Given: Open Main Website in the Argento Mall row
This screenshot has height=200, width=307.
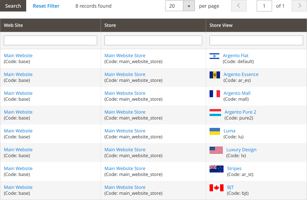Looking at the screenshot, I should point(18,93).
